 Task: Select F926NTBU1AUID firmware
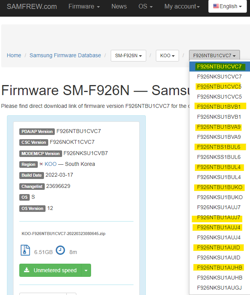coord(220,247)
